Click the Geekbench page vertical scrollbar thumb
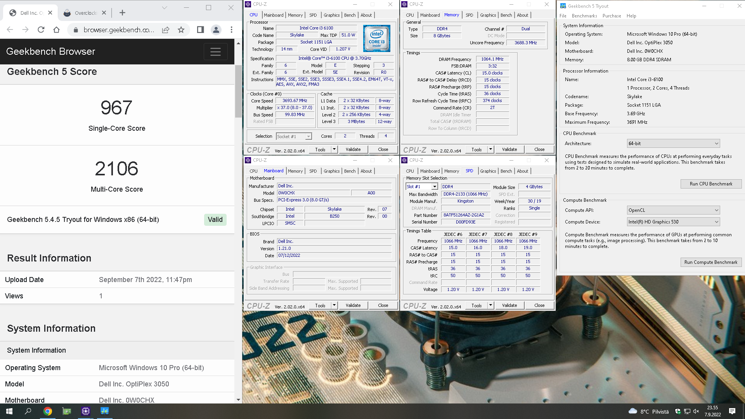 [238, 92]
